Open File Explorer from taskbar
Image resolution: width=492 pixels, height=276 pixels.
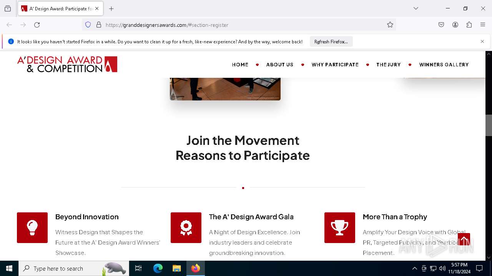pos(176,268)
